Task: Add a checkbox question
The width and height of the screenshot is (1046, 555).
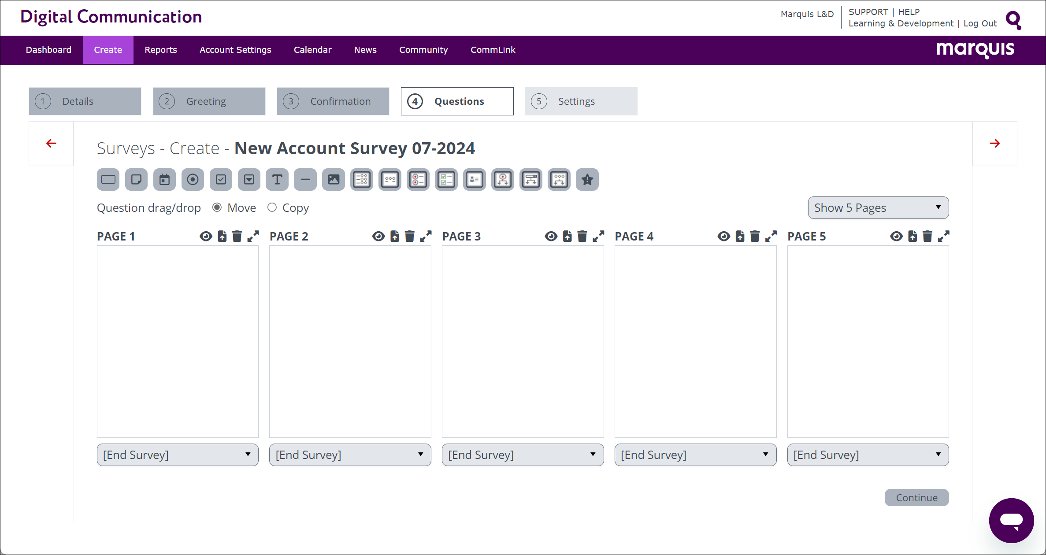Action: tap(221, 180)
